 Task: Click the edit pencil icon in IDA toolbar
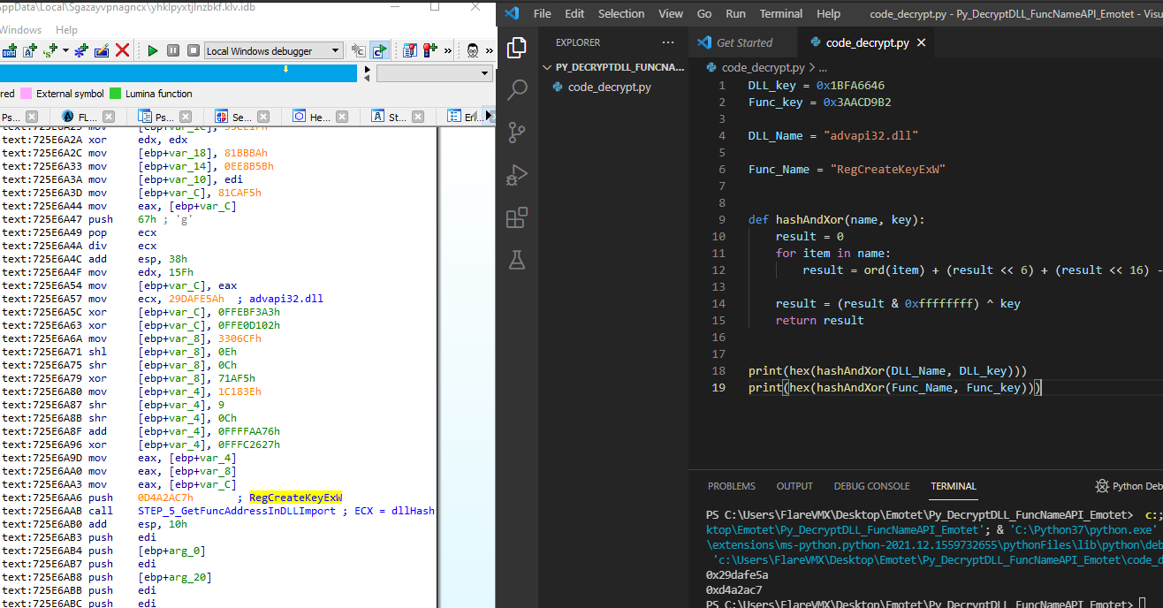(103, 50)
